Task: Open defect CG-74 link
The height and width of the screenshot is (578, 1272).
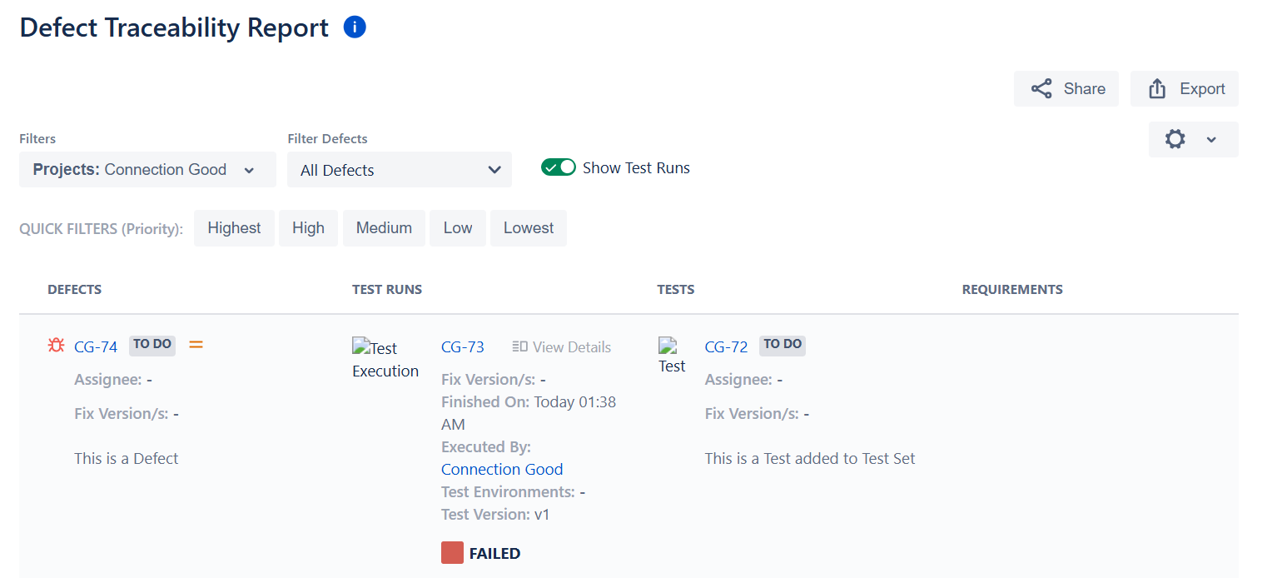Action: click(x=96, y=346)
